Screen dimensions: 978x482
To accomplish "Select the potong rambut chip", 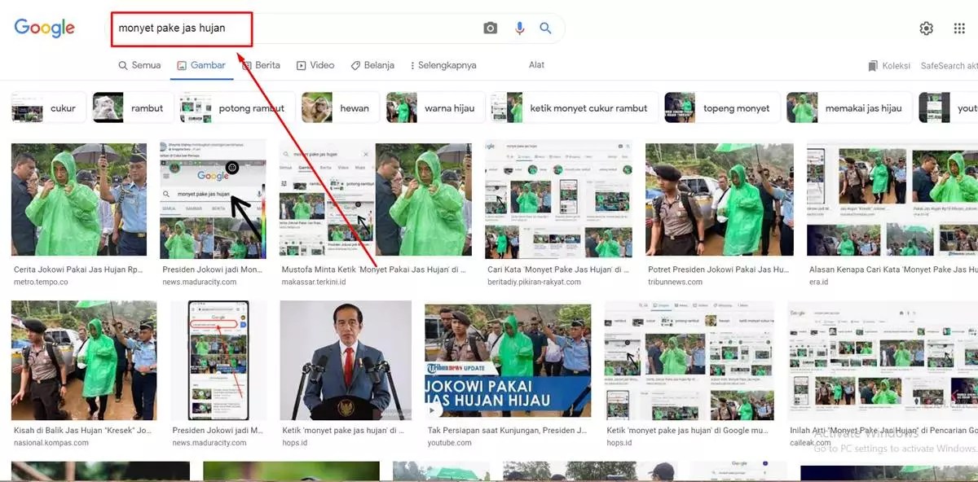I will [235, 107].
